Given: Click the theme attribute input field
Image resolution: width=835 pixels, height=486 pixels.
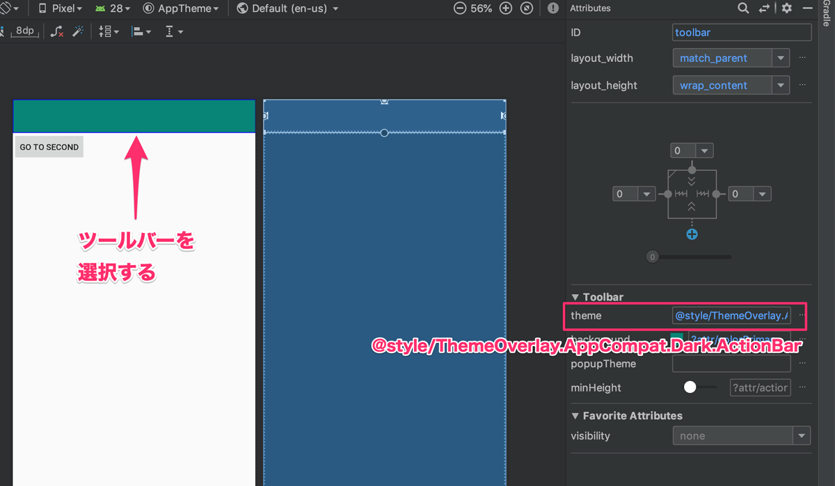Looking at the screenshot, I should (x=731, y=316).
